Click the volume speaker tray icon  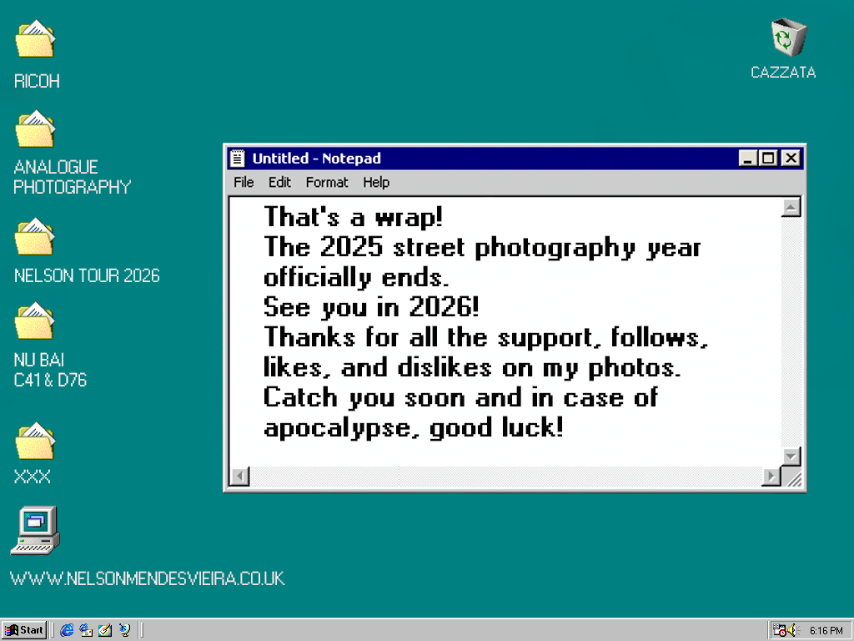pos(792,630)
